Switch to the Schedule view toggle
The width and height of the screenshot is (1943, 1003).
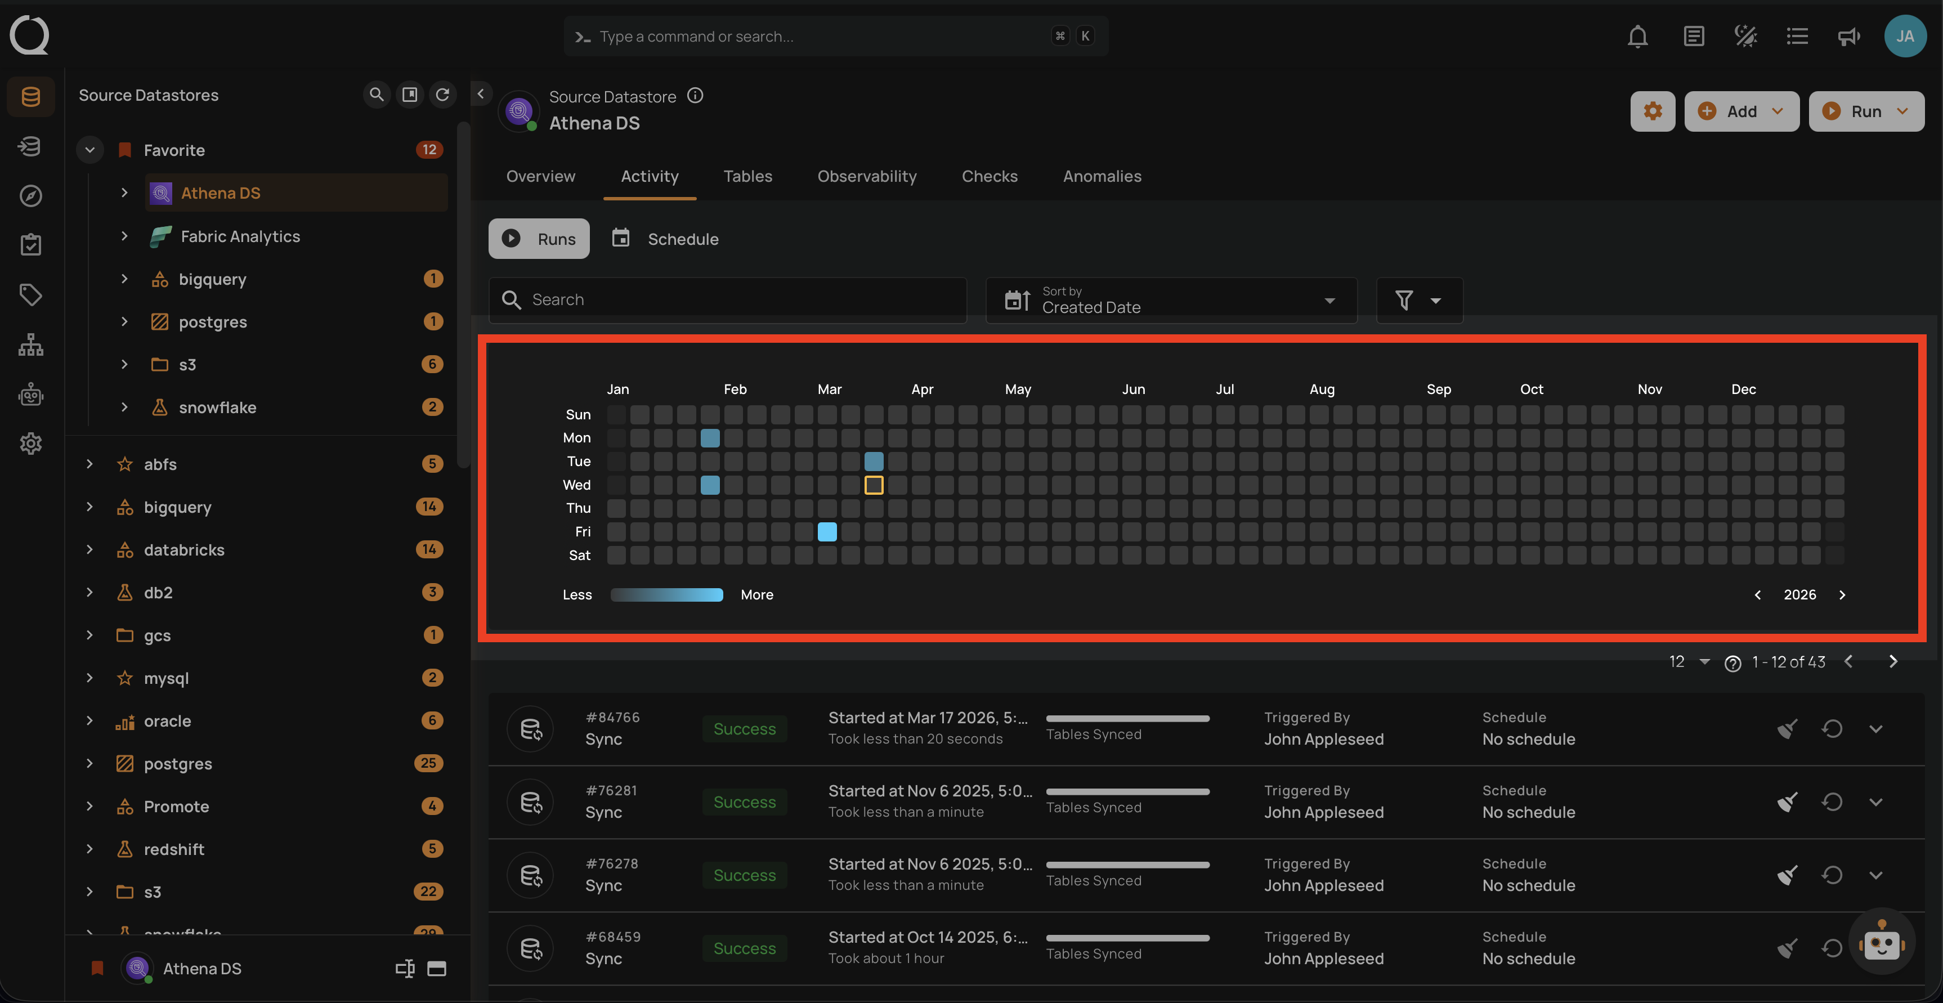[665, 238]
